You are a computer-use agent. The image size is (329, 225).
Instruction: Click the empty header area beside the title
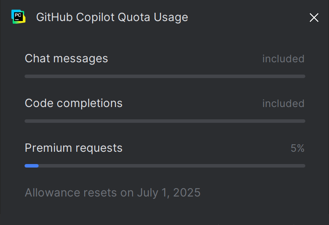(246, 17)
